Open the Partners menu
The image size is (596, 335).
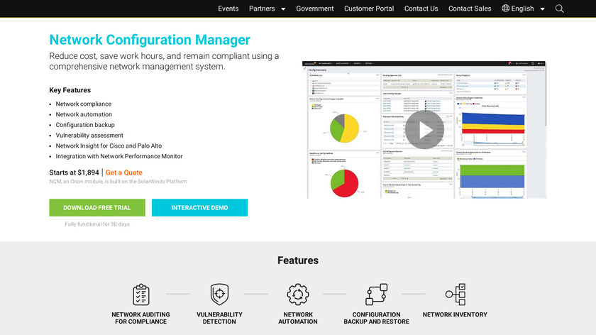pyautogui.click(x=262, y=9)
